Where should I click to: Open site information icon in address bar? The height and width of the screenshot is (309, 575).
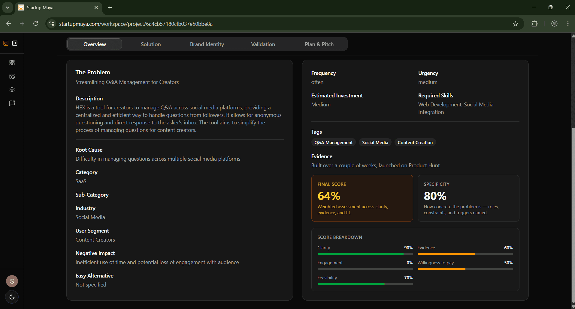pyautogui.click(x=52, y=24)
